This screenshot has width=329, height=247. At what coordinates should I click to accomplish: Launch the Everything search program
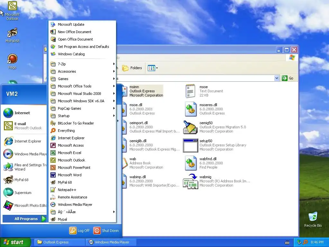click(82, 131)
